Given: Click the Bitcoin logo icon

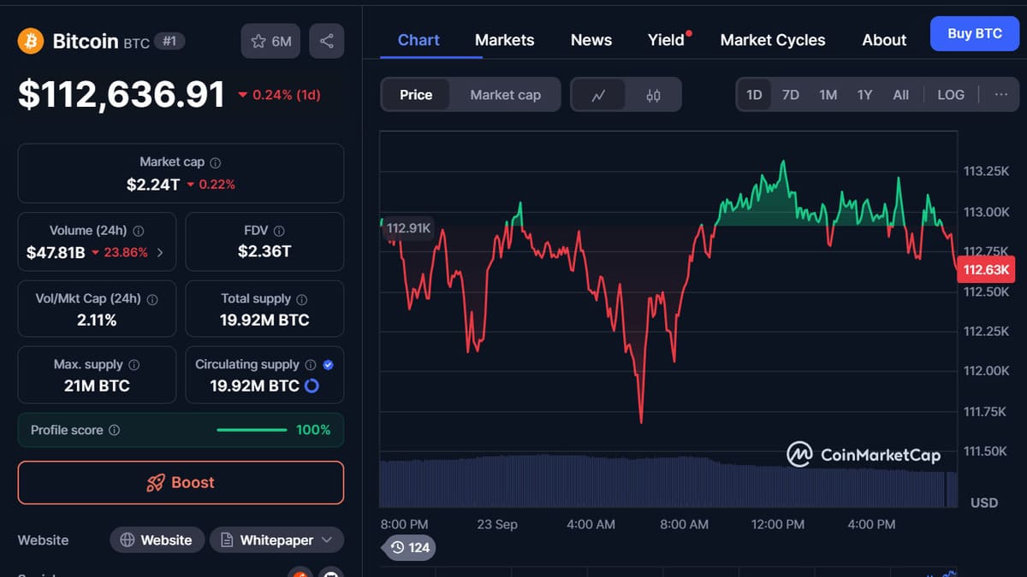Looking at the screenshot, I should (31, 41).
